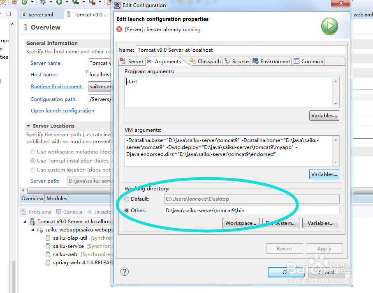This screenshot has width=373, height=293.
Task: Select saiku-service module in Servers tree
Action: 68,246
